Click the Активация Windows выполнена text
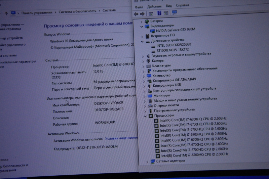This screenshot has height=179, width=269. click(78, 140)
